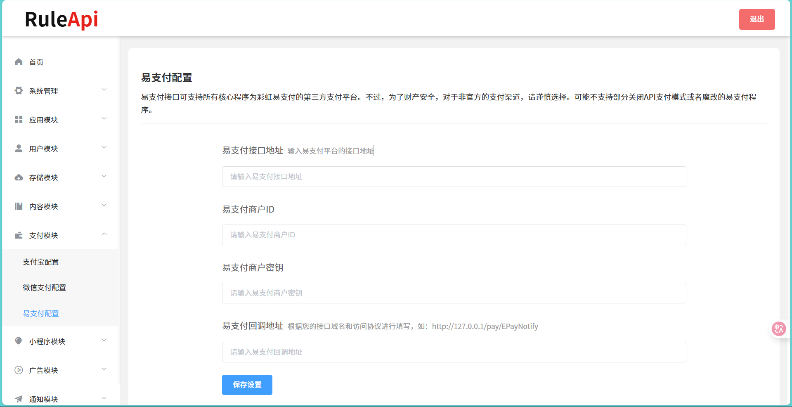Select the 应用模块 grid icon

click(19, 120)
